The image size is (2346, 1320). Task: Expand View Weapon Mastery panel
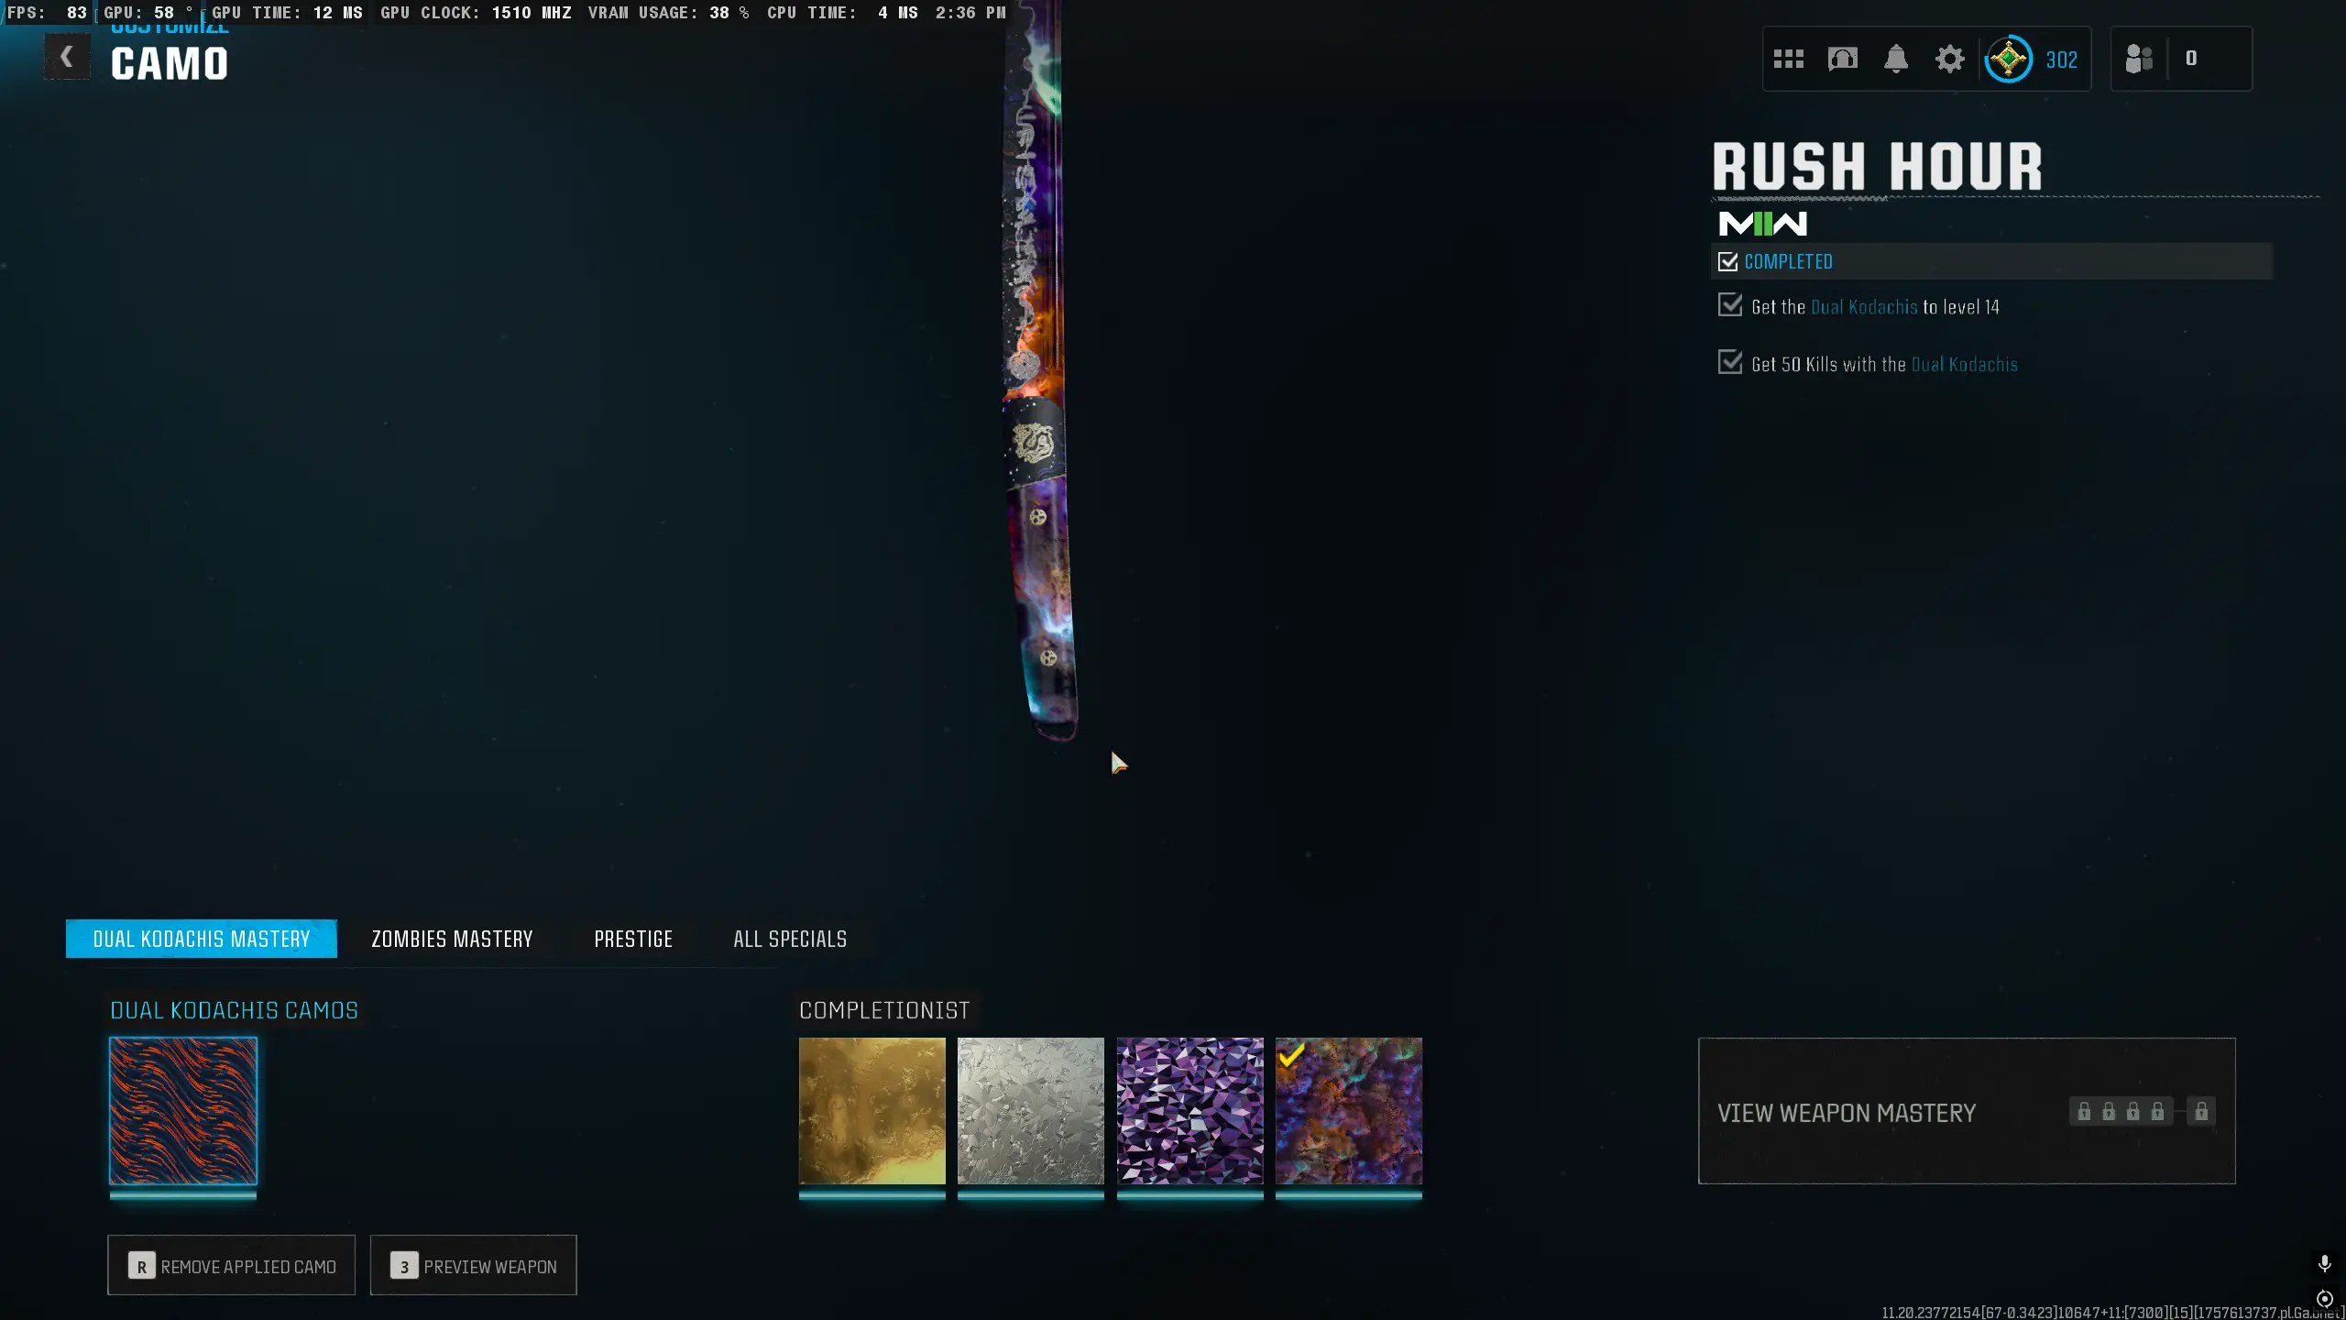pyautogui.click(x=1967, y=1111)
